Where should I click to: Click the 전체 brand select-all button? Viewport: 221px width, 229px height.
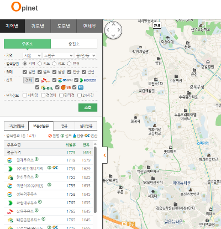[29, 80]
